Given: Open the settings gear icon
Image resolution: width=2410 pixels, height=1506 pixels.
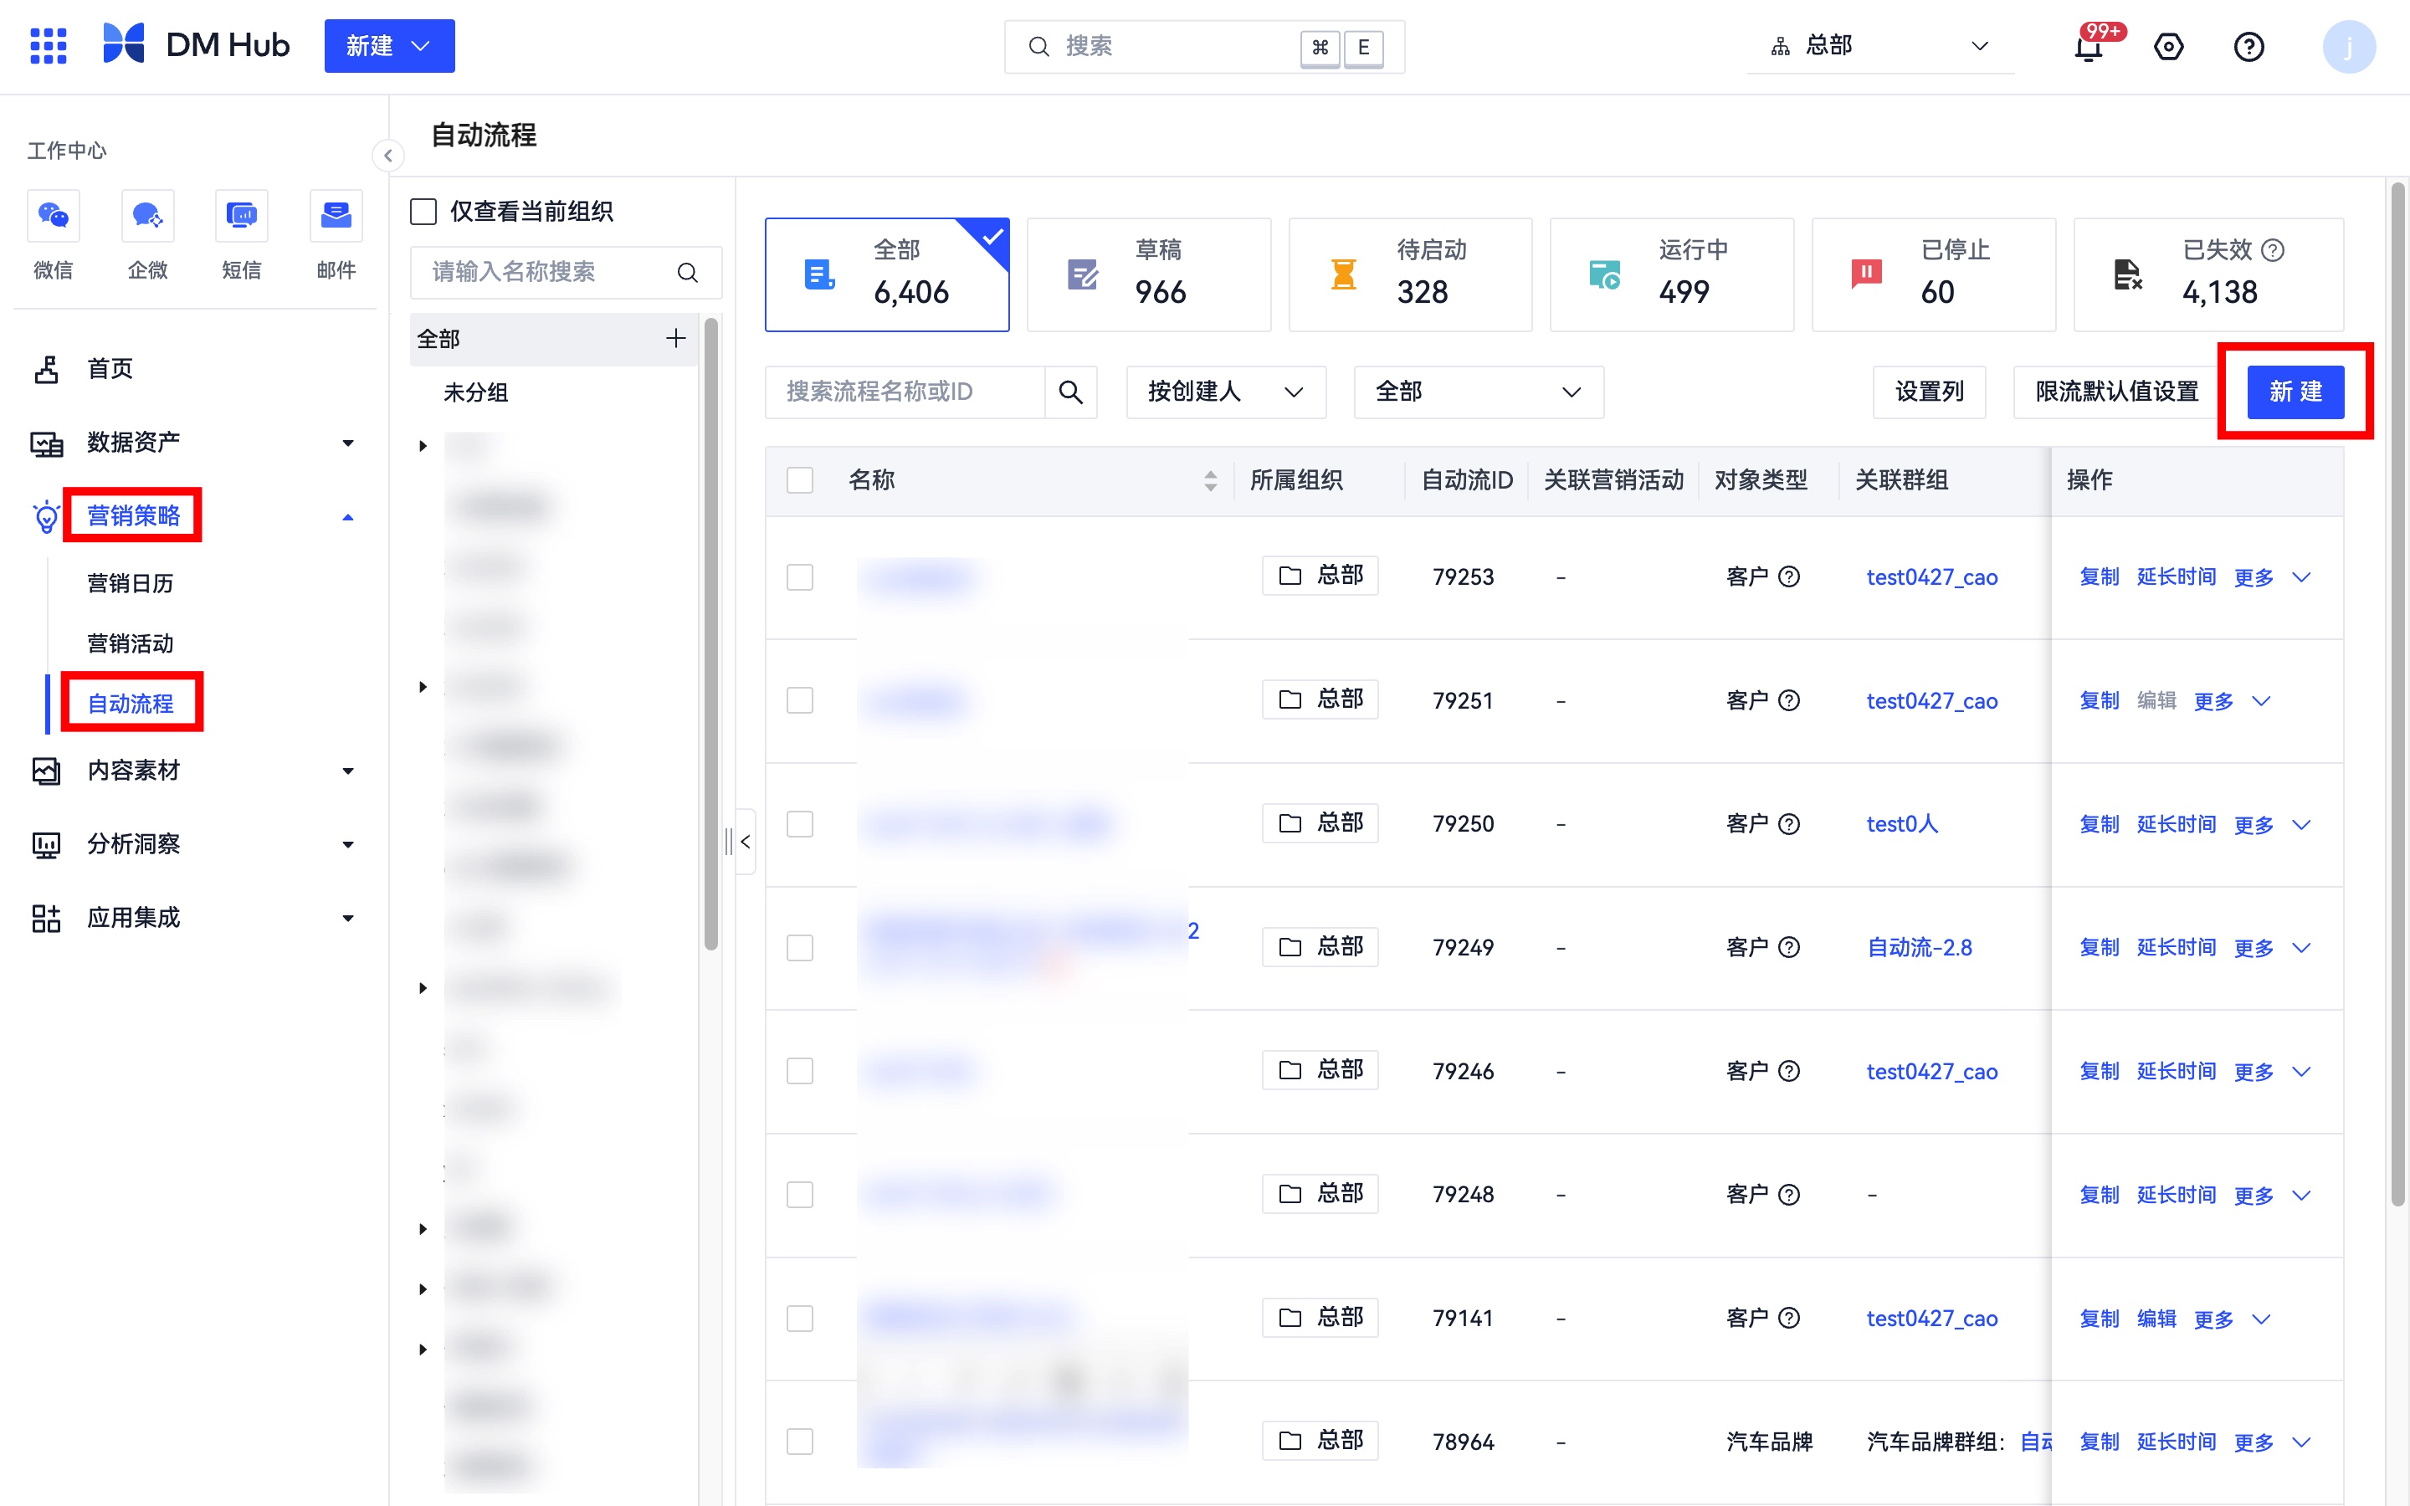Looking at the screenshot, I should point(2168,47).
